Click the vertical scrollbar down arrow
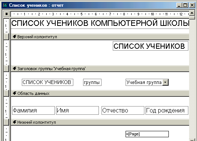Image resolution: width=197 pixels, height=141 pixels. [x=192, y=140]
